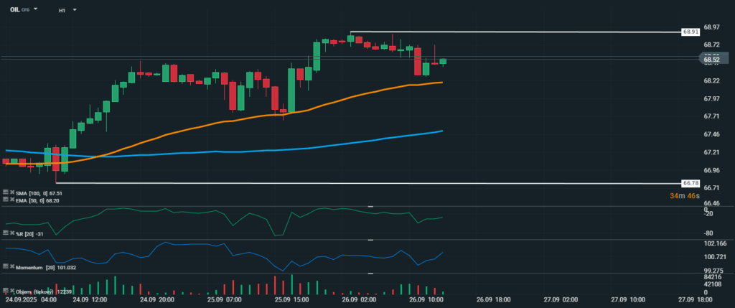Remove the SMA [100] indicator
Image resolution: width=735 pixels, height=308 pixels.
pyautogui.click(x=11, y=192)
